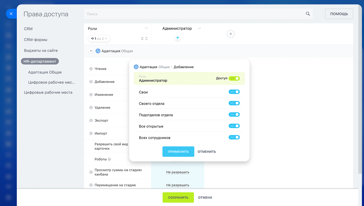Turn off Всех сотрудников toggle
Image resolution: width=364 pixels, height=206 pixels.
(234, 137)
